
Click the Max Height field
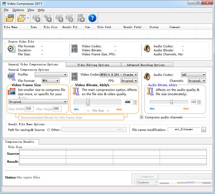click(x=57, y=109)
